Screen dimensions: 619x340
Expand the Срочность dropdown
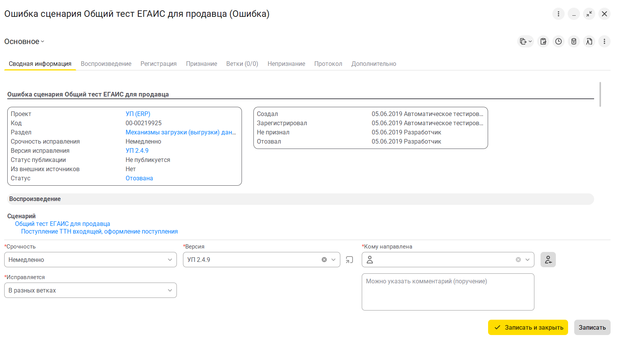coord(170,260)
